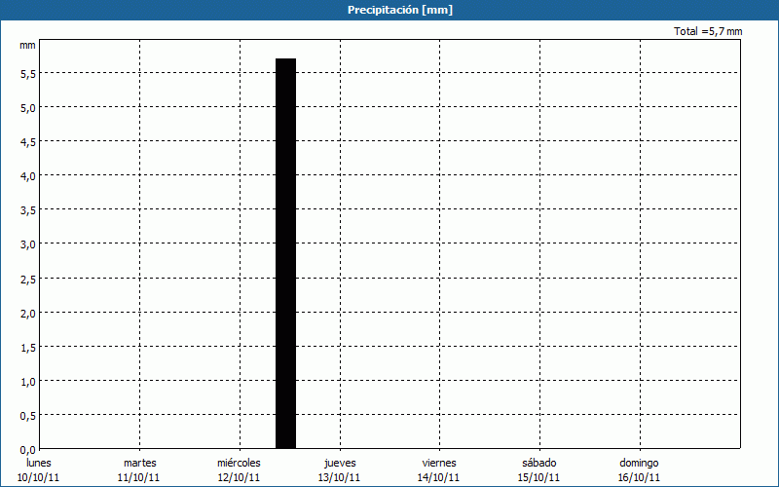This screenshot has height=487, width=779.
Task: Select the date 13/10/11 on the x-axis
Action: [x=339, y=477]
